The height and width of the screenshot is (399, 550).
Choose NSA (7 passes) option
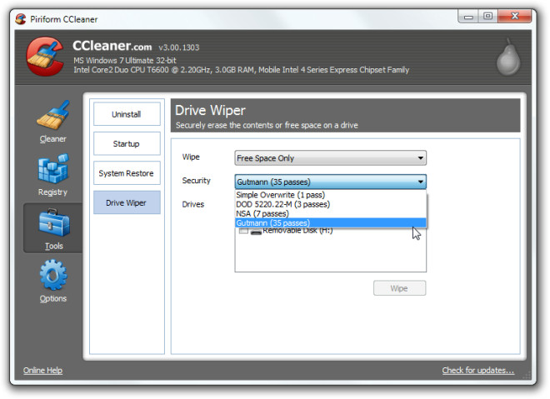[x=331, y=214]
